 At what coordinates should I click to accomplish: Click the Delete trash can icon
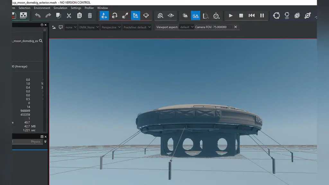click(x=90, y=15)
